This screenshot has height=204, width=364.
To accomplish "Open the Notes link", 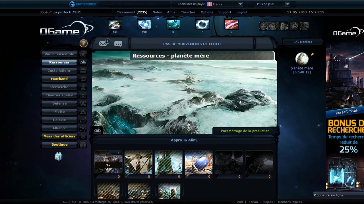I will point(157,12).
